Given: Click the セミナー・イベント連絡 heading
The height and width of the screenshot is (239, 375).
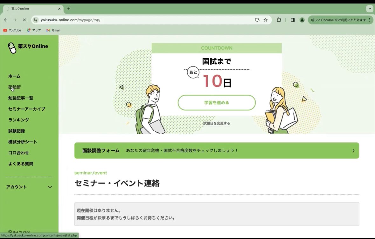Looking at the screenshot, I should [117, 183].
